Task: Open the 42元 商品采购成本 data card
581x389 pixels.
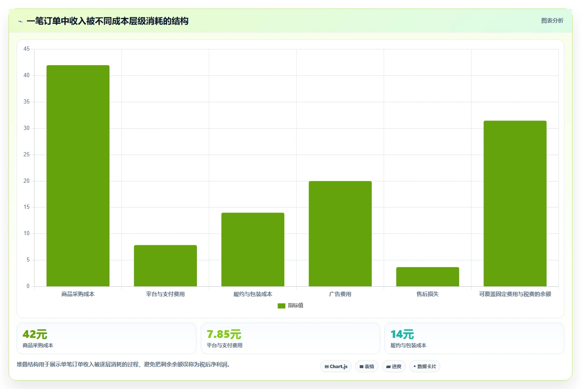Action: pos(107,338)
